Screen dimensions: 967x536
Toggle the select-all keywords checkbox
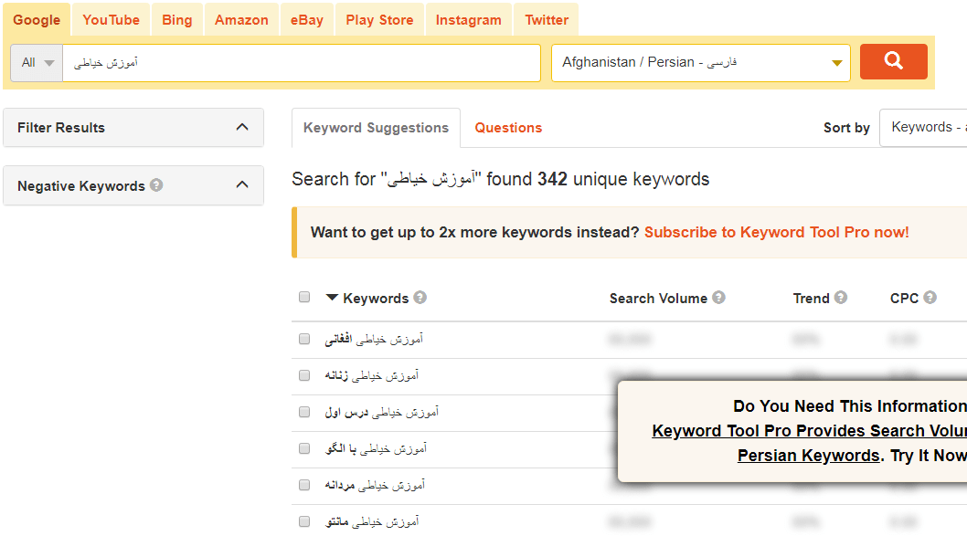tap(304, 297)
